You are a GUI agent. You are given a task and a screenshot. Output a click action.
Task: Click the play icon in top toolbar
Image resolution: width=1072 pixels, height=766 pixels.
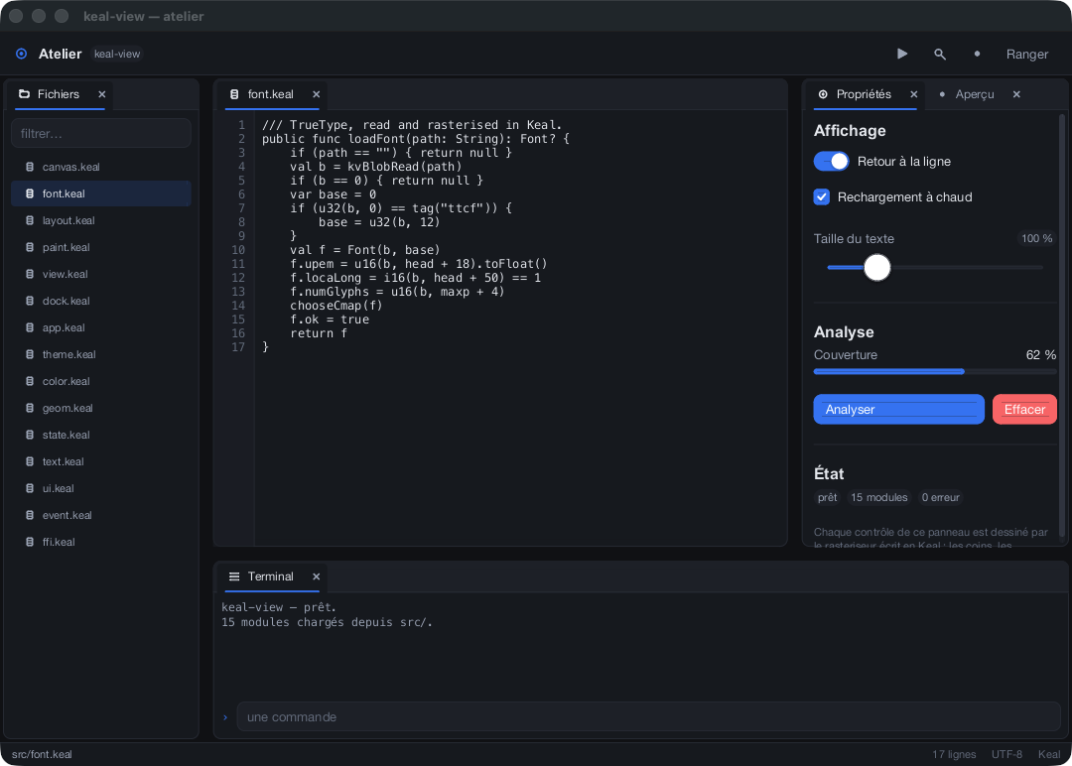coord(902,54)
